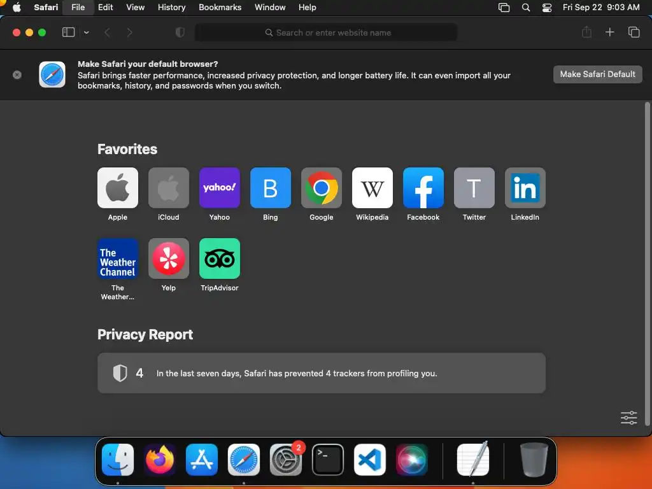Click the page vertical scrollbar
This screenshot has height=489, width=652.
[x=647, y=264]
